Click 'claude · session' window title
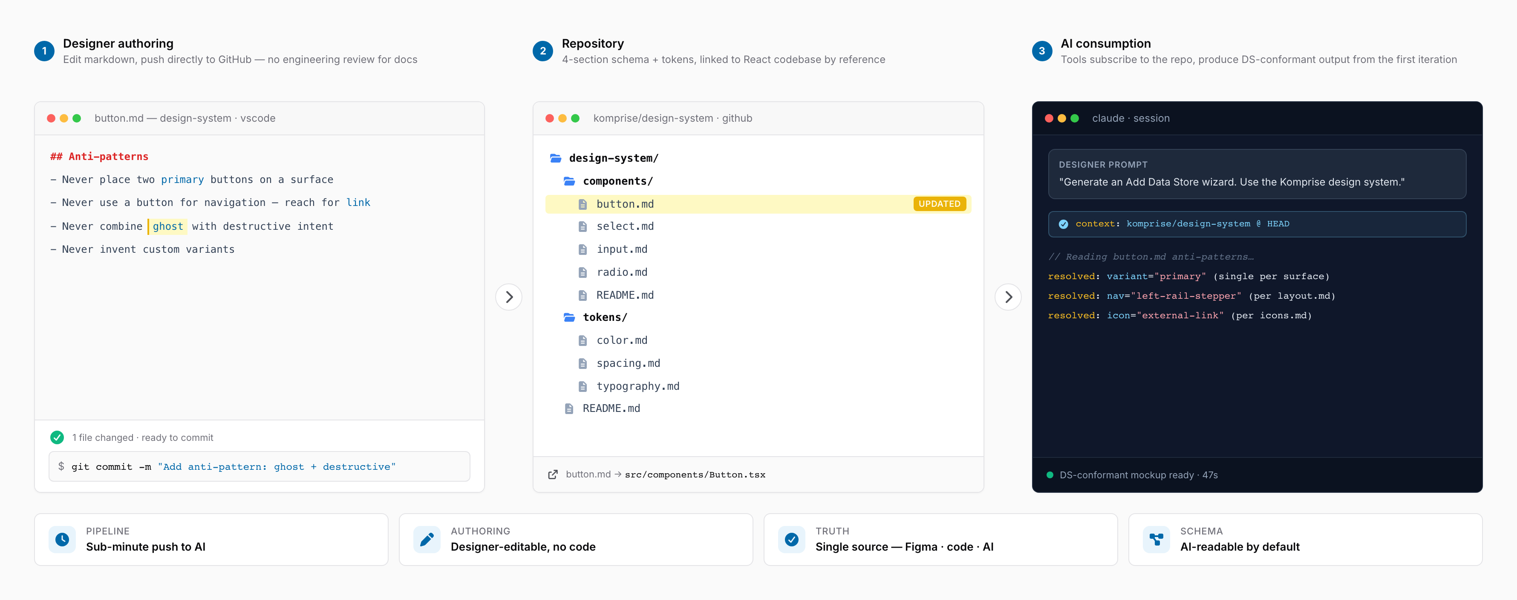This screenshot has height=600, width=1517. 1131,118
